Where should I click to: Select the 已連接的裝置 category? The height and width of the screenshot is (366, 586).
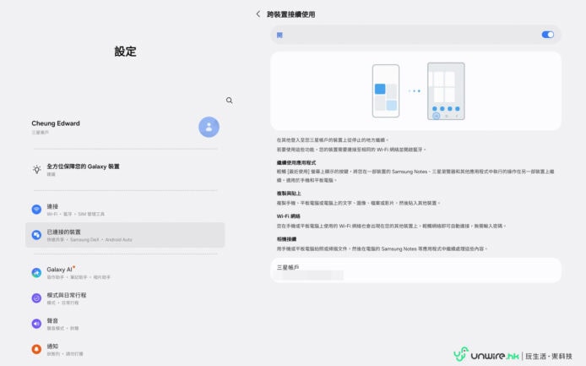(125, 235)
